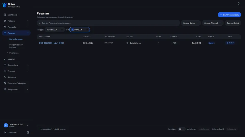Open the Semua Status dropdown
Image resolution: width=245 pixels, height=137 pixels.
[191, 23]
